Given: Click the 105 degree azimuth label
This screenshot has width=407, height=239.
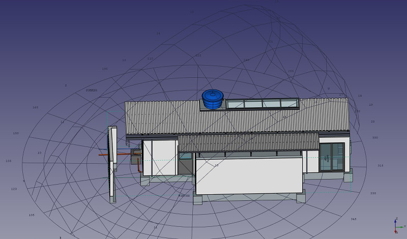Looking at the screenshot, I should coord(32,215).
